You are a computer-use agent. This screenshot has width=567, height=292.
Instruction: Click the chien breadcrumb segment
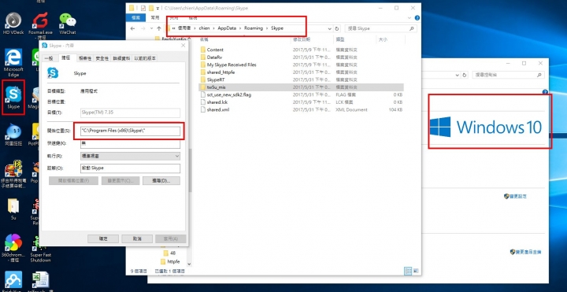204,28
